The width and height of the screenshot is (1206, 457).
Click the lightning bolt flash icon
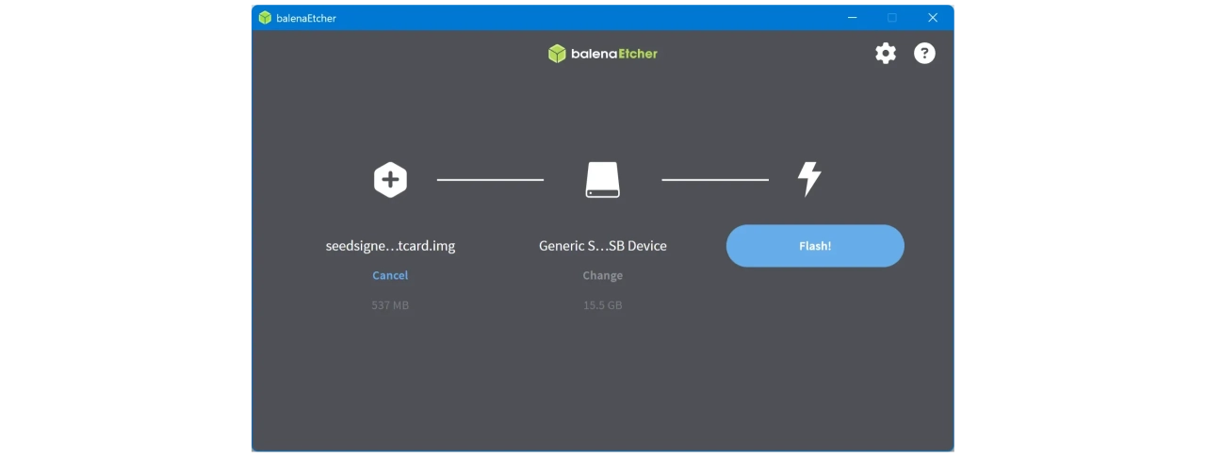(808, 178)
